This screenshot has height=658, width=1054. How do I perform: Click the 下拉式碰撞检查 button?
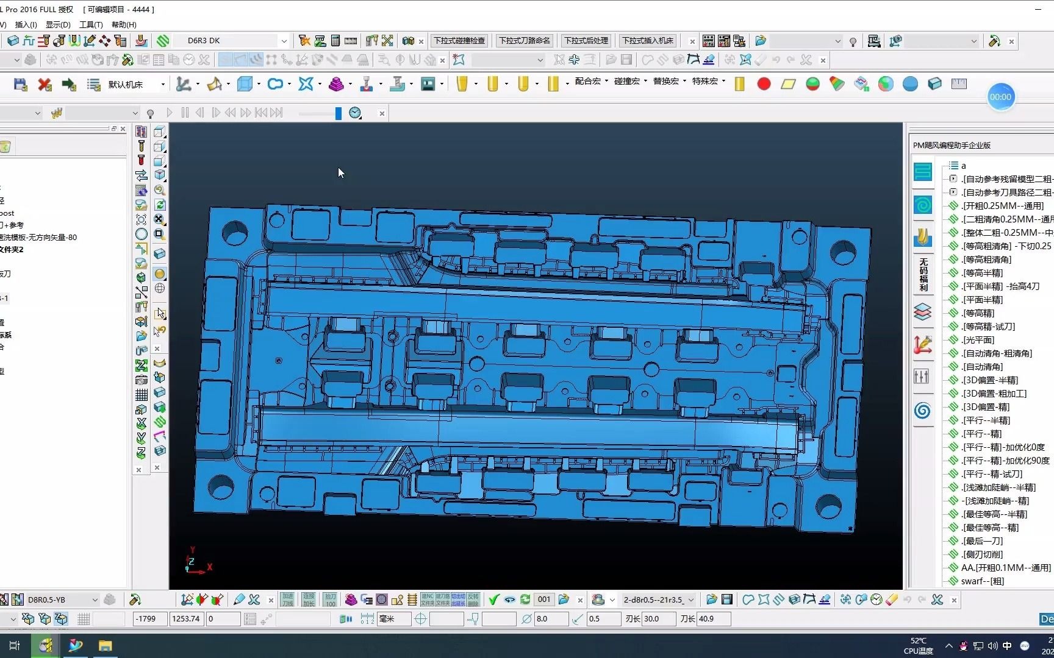459,41
